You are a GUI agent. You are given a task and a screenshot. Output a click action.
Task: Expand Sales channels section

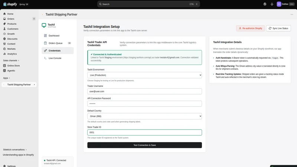11,60
